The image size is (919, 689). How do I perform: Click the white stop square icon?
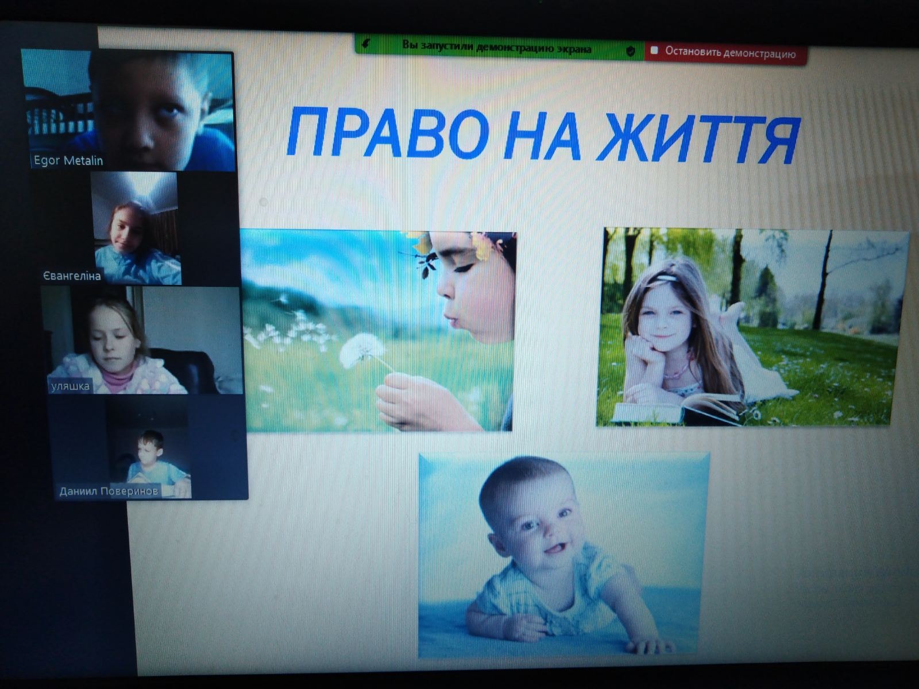click(x=654, y=51)
